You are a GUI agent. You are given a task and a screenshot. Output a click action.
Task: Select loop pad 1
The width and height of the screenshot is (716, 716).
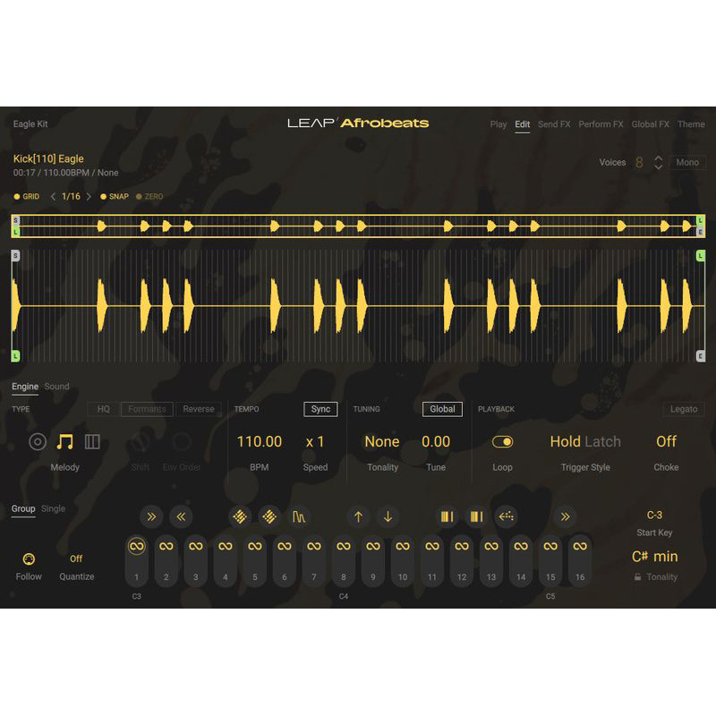point(137,560)
